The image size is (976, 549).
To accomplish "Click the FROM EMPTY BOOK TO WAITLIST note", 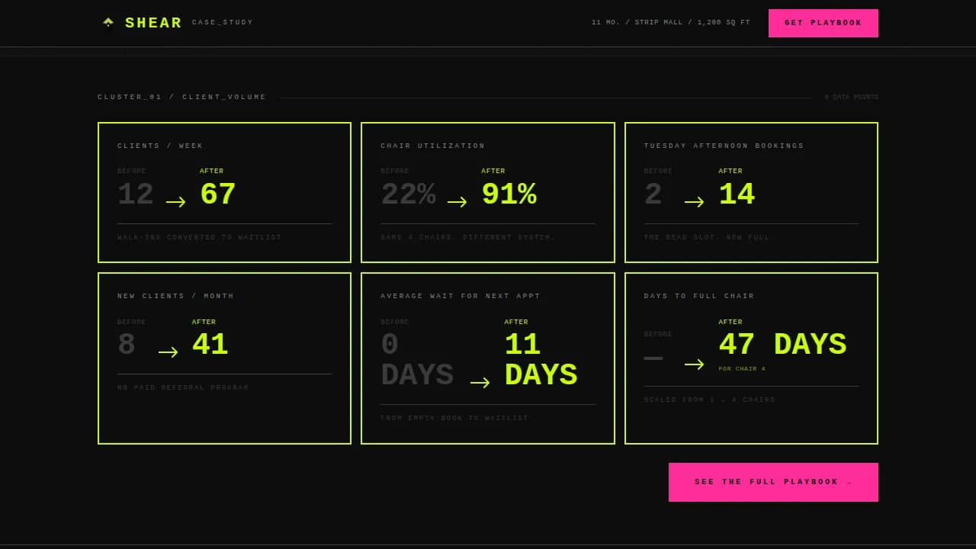I will tap(454, 419).
